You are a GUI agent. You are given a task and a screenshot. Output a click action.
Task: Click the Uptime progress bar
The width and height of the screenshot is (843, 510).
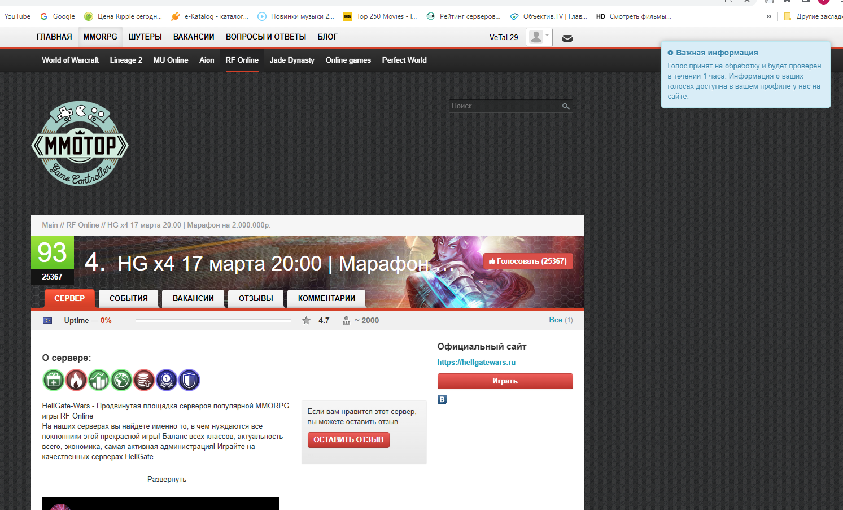point(213,320)
